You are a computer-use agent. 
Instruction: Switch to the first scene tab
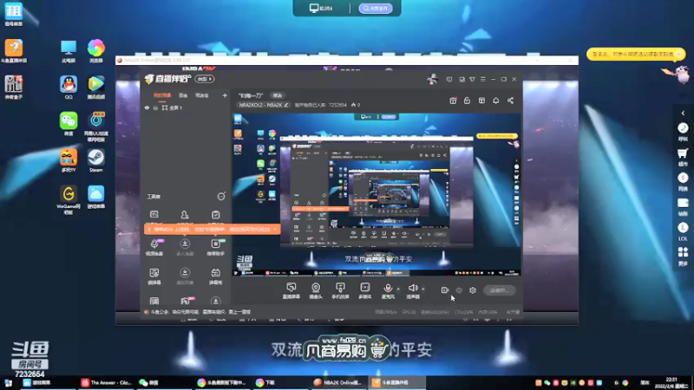pyautogui.click(x=162, y=95)
